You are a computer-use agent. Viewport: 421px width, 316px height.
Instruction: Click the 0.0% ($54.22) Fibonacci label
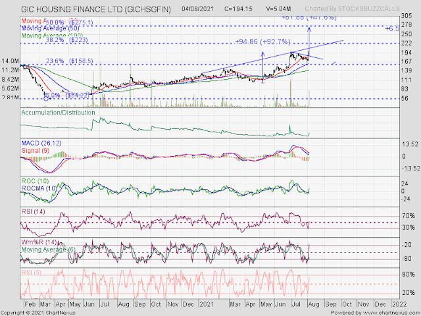coord(67,95)
